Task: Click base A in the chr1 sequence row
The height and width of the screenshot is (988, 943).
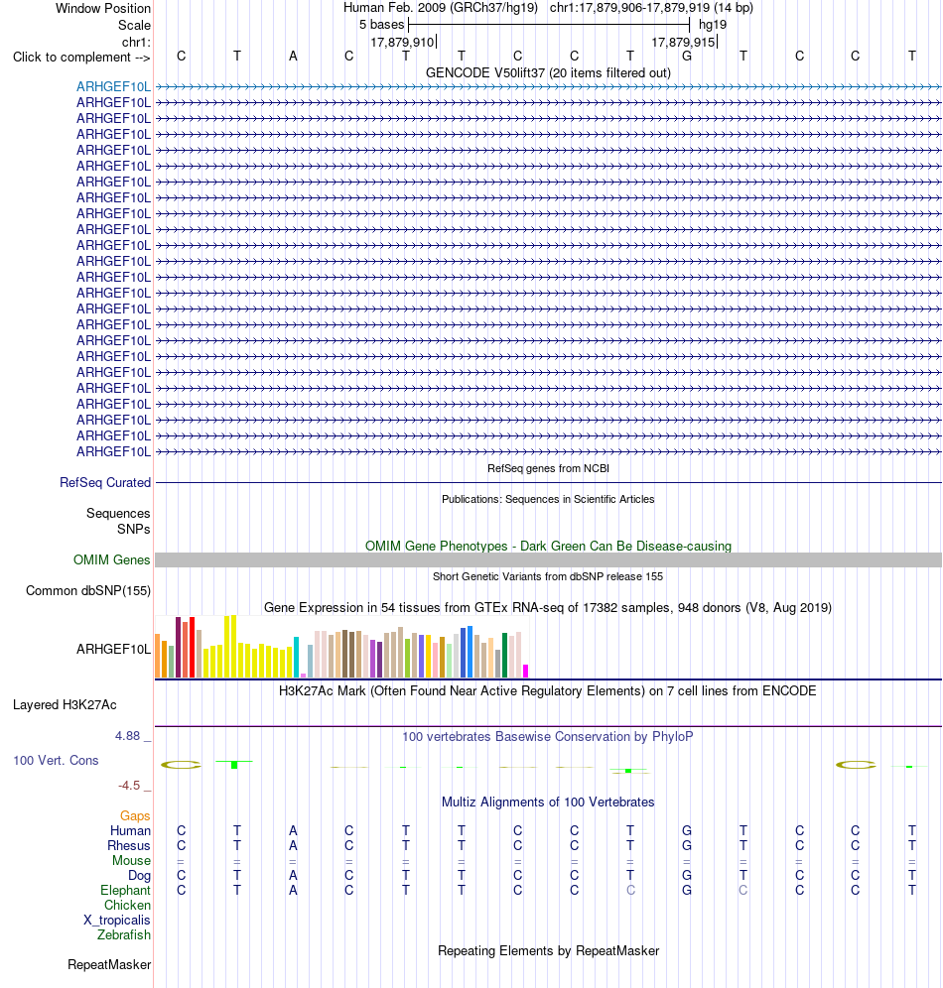Action: (x=293, y=57)
